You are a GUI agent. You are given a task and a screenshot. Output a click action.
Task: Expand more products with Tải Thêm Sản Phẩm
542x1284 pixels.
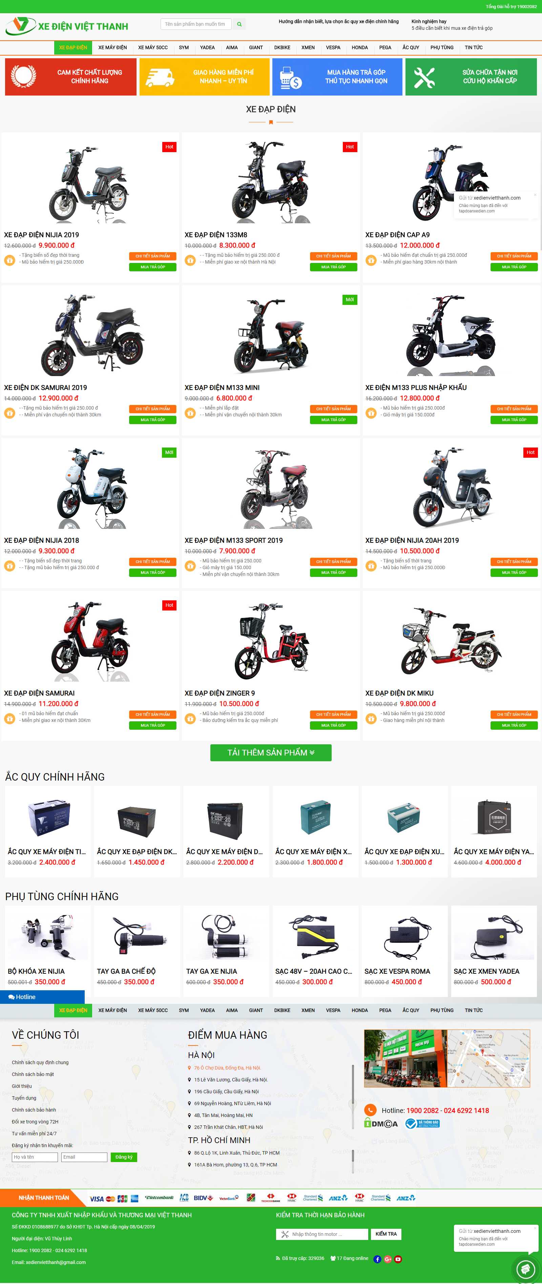coord(271,753)
